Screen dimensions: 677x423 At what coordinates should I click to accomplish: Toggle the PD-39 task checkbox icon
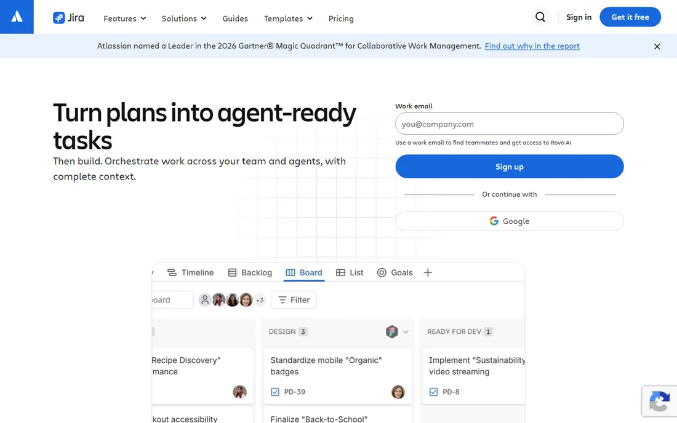point(275,392)
